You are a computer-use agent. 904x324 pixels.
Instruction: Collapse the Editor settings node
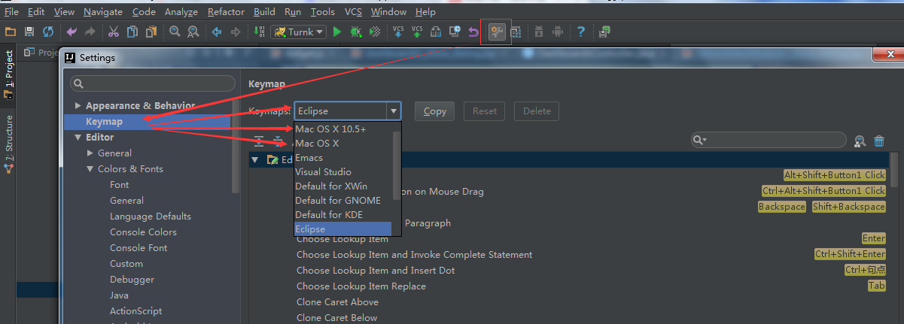[78, 138]
